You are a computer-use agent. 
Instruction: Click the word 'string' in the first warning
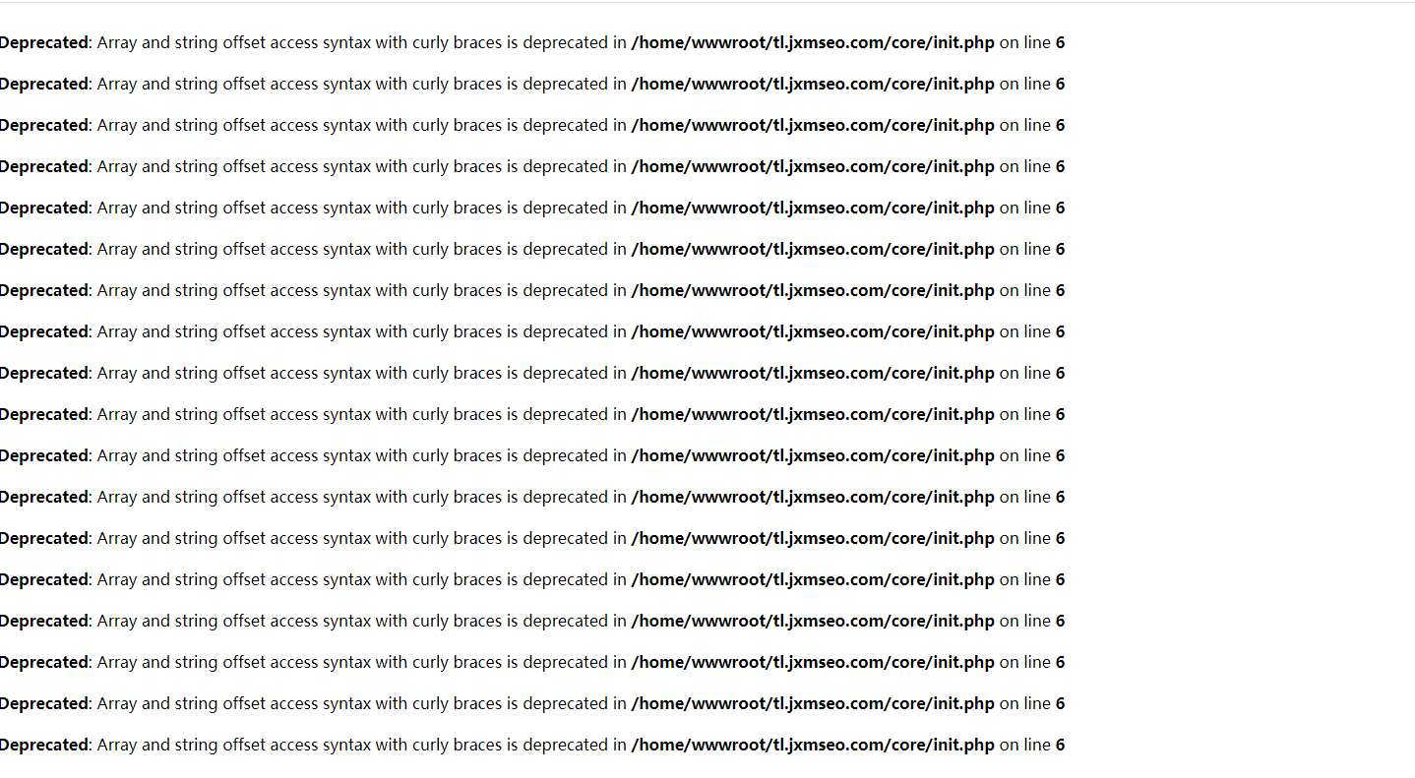pos(196,43)
